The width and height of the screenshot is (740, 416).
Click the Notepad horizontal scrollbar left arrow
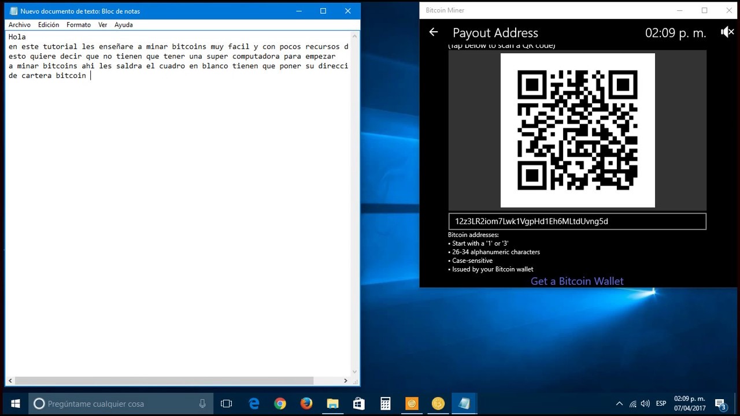point(10,381)
